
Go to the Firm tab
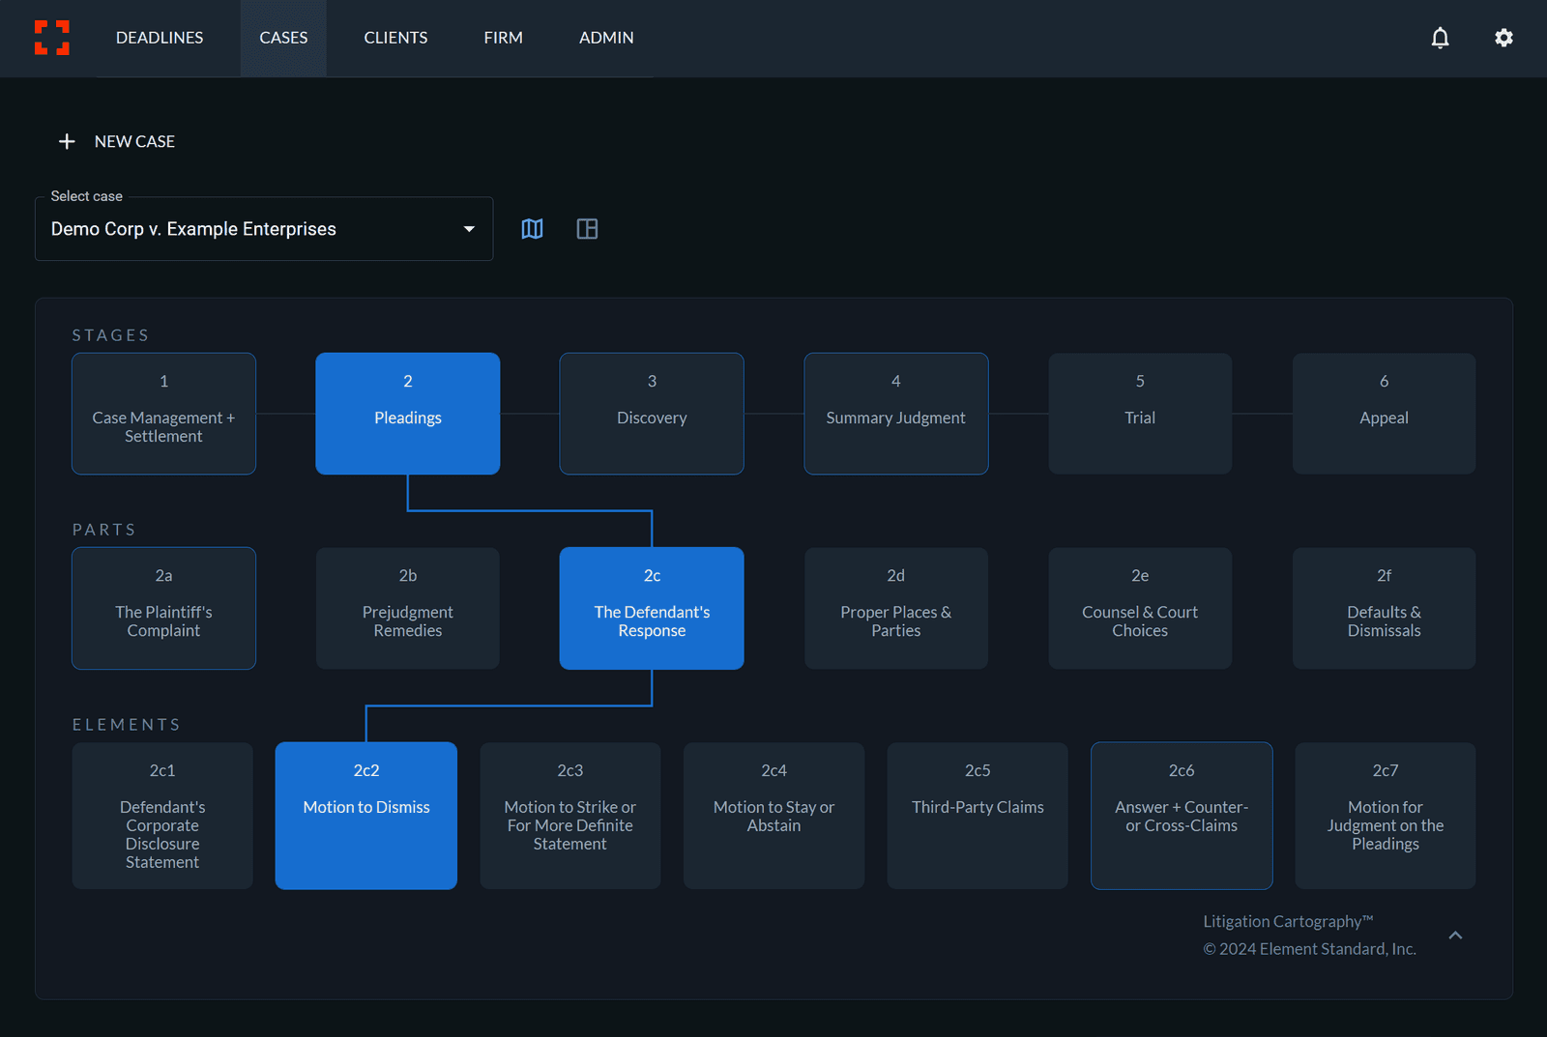click(503, 38)
